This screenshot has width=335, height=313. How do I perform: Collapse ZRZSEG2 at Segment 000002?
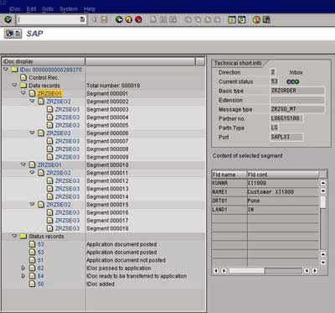(32, 101)
